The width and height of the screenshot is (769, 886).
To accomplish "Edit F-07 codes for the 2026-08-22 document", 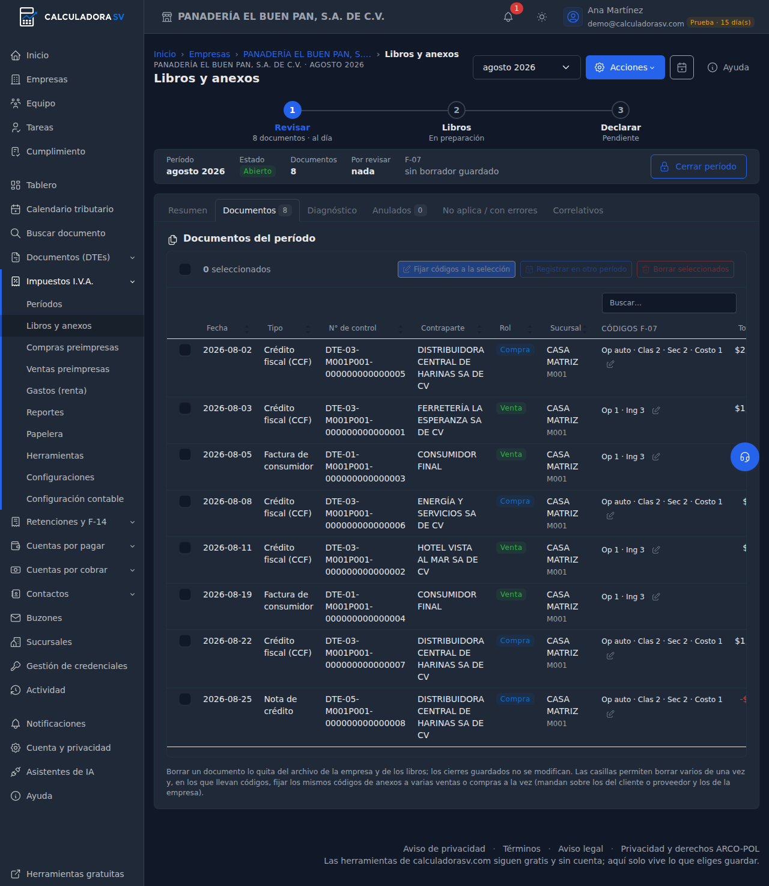I will click(610, 656).
